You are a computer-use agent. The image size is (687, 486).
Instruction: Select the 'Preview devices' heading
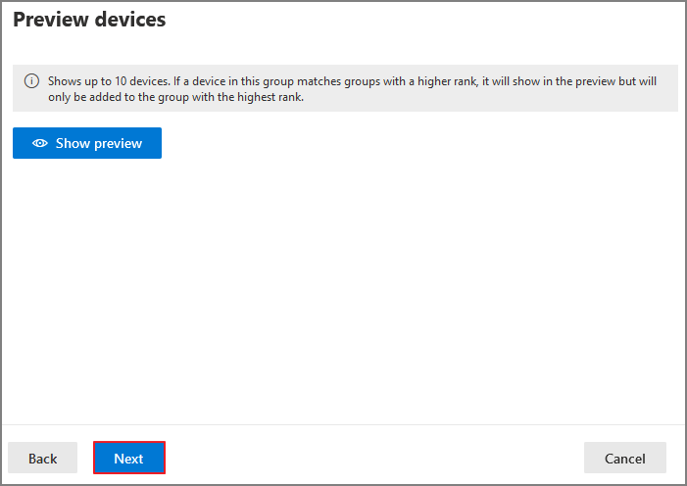pyautogui.click(x=89, y=20)
